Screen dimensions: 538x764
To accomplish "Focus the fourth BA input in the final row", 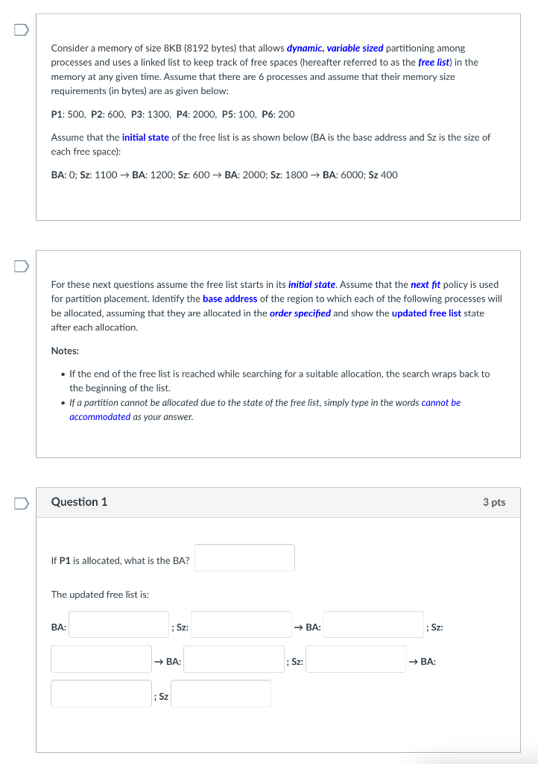I will coord(101,693).
